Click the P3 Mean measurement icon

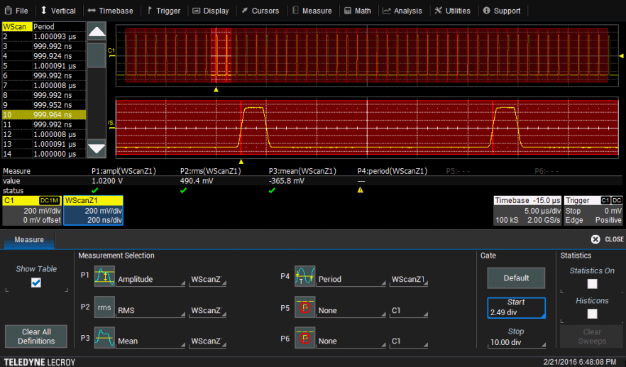coord(104,339)
